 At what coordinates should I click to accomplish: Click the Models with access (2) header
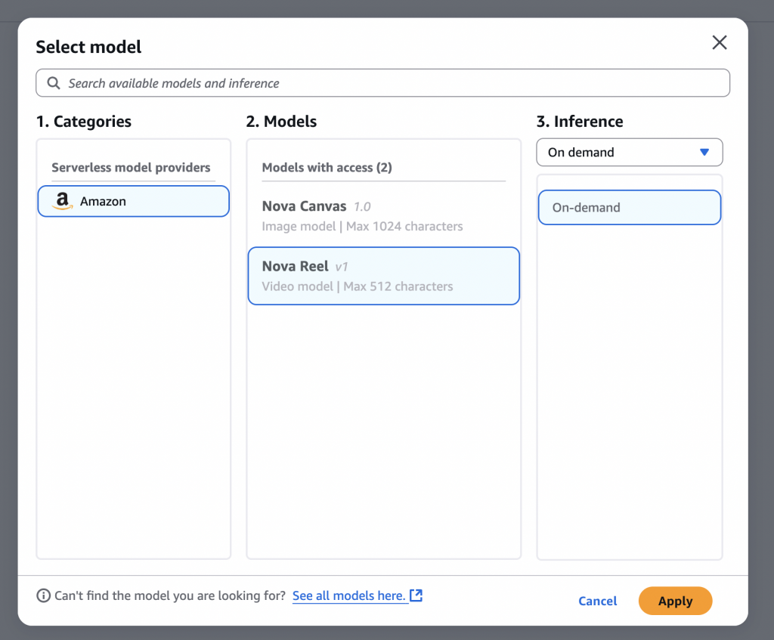(x=327, y=168)
